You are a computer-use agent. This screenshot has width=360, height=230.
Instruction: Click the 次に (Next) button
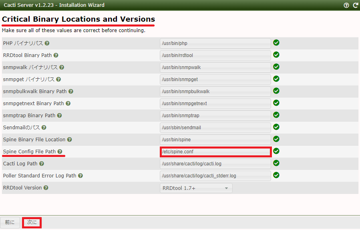coord(32,222)
